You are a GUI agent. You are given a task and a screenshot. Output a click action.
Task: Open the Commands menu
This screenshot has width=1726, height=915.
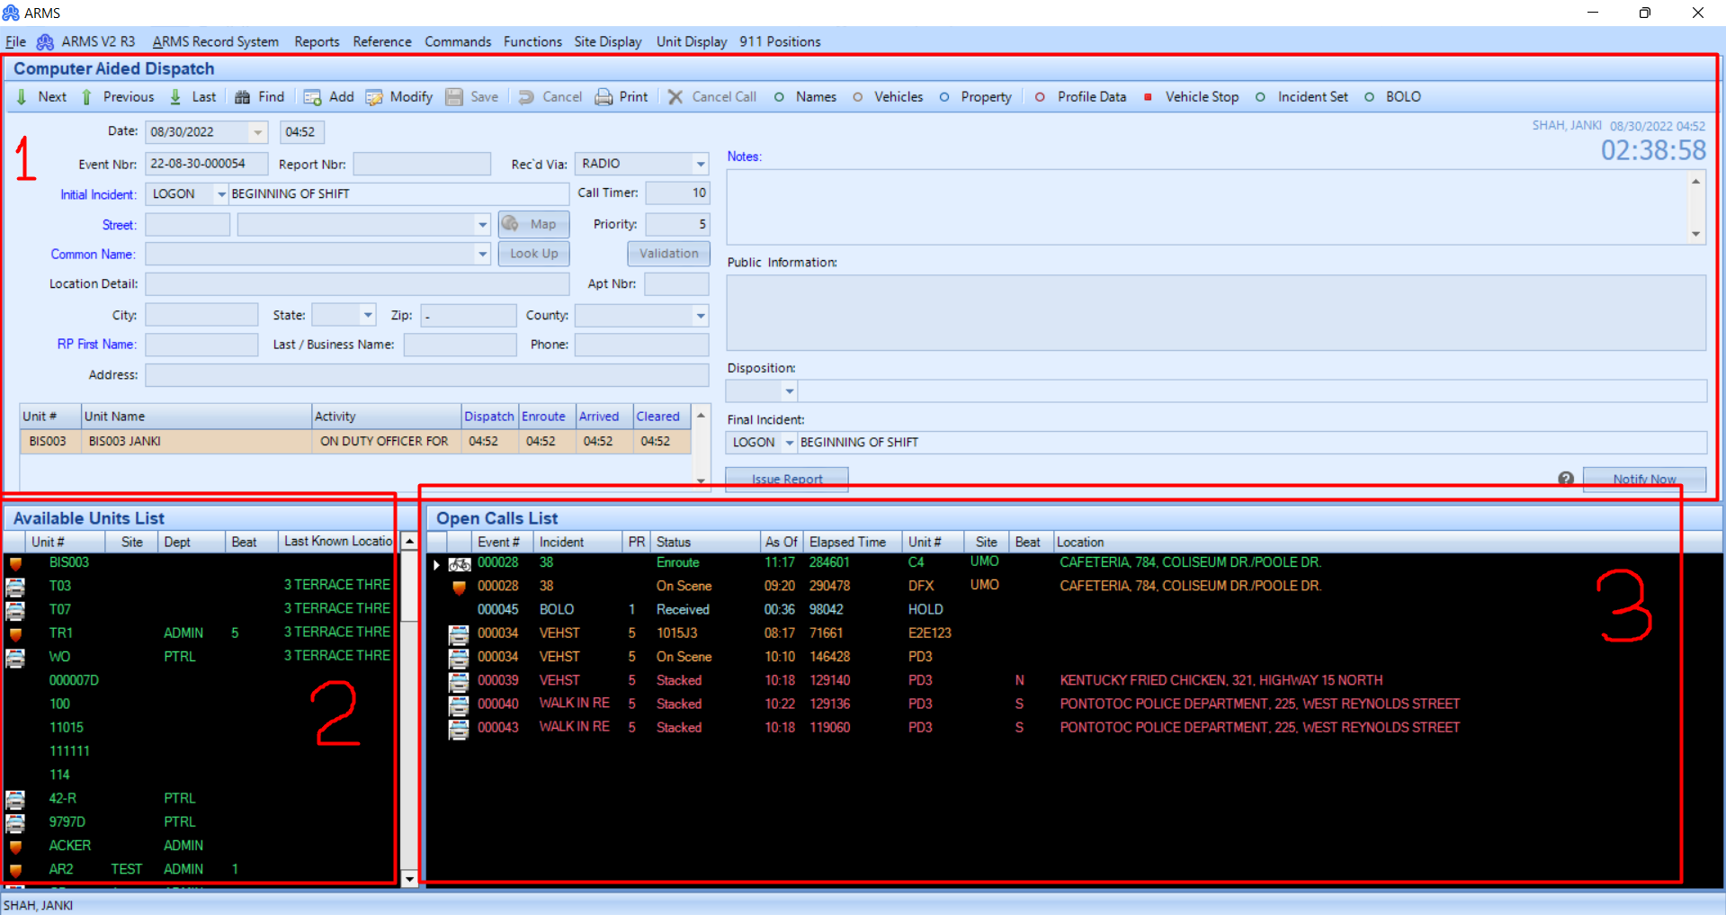click(458, 41)
